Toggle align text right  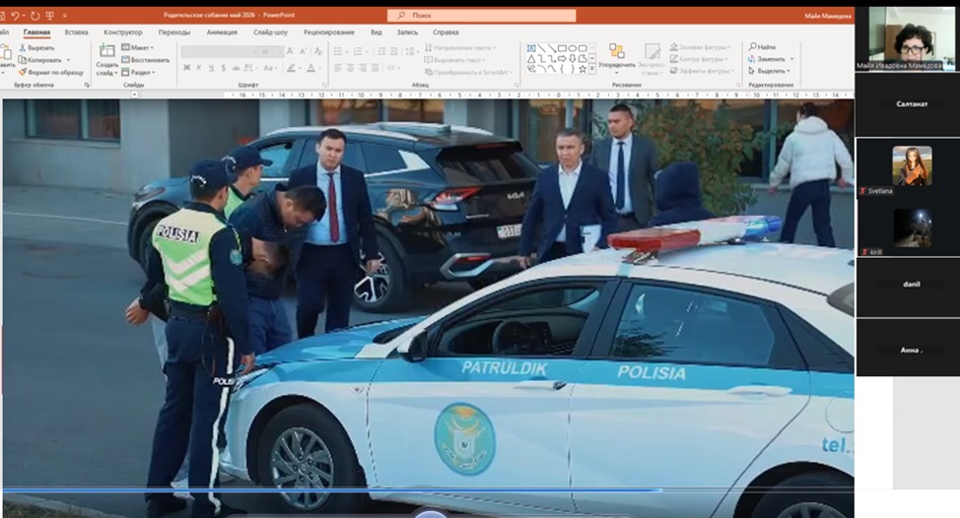[x=363, y=68]
